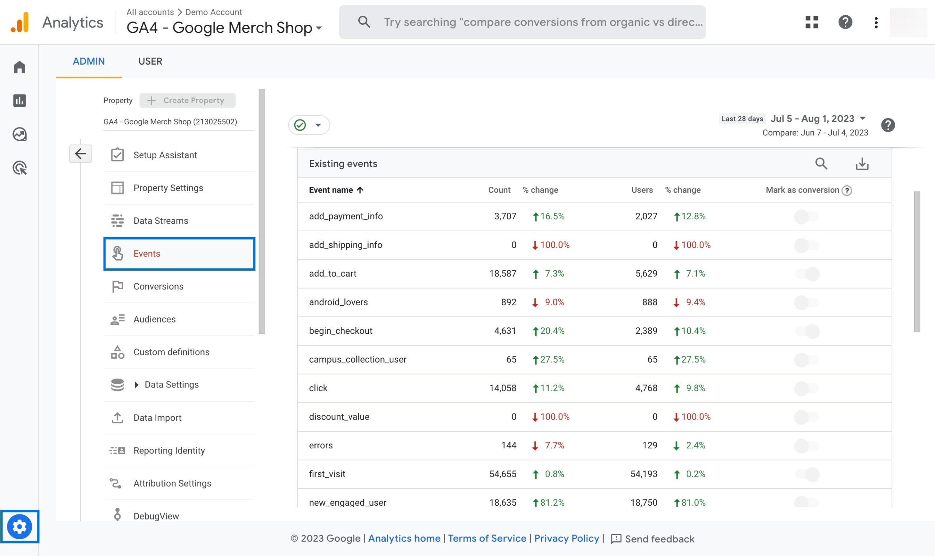Click the Attribution Settings icon

(115, 483)
